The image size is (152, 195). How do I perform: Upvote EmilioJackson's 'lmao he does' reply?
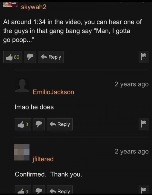23,124
